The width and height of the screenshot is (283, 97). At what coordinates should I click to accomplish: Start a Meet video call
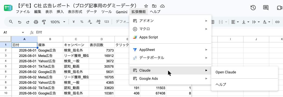(279, 8)
